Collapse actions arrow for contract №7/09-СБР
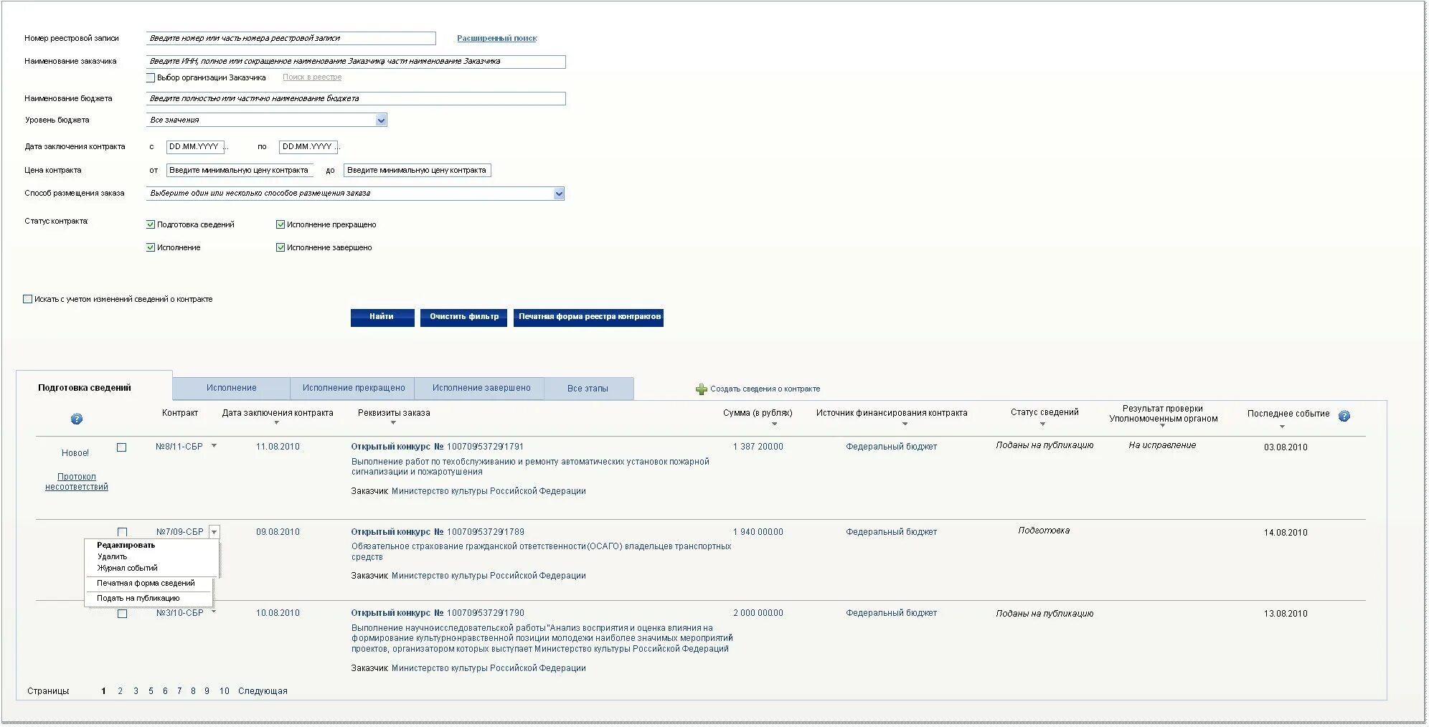Viewport: 1429px width, 727px height. (x=214, y=532)
